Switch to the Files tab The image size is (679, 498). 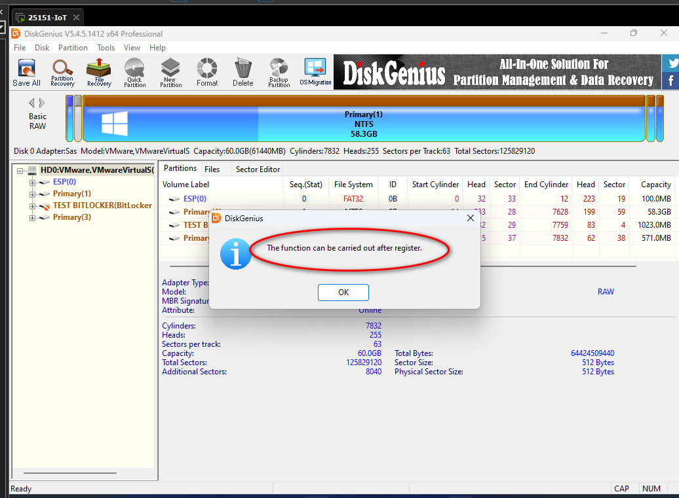pyautogui.click(x=212, y=169)
